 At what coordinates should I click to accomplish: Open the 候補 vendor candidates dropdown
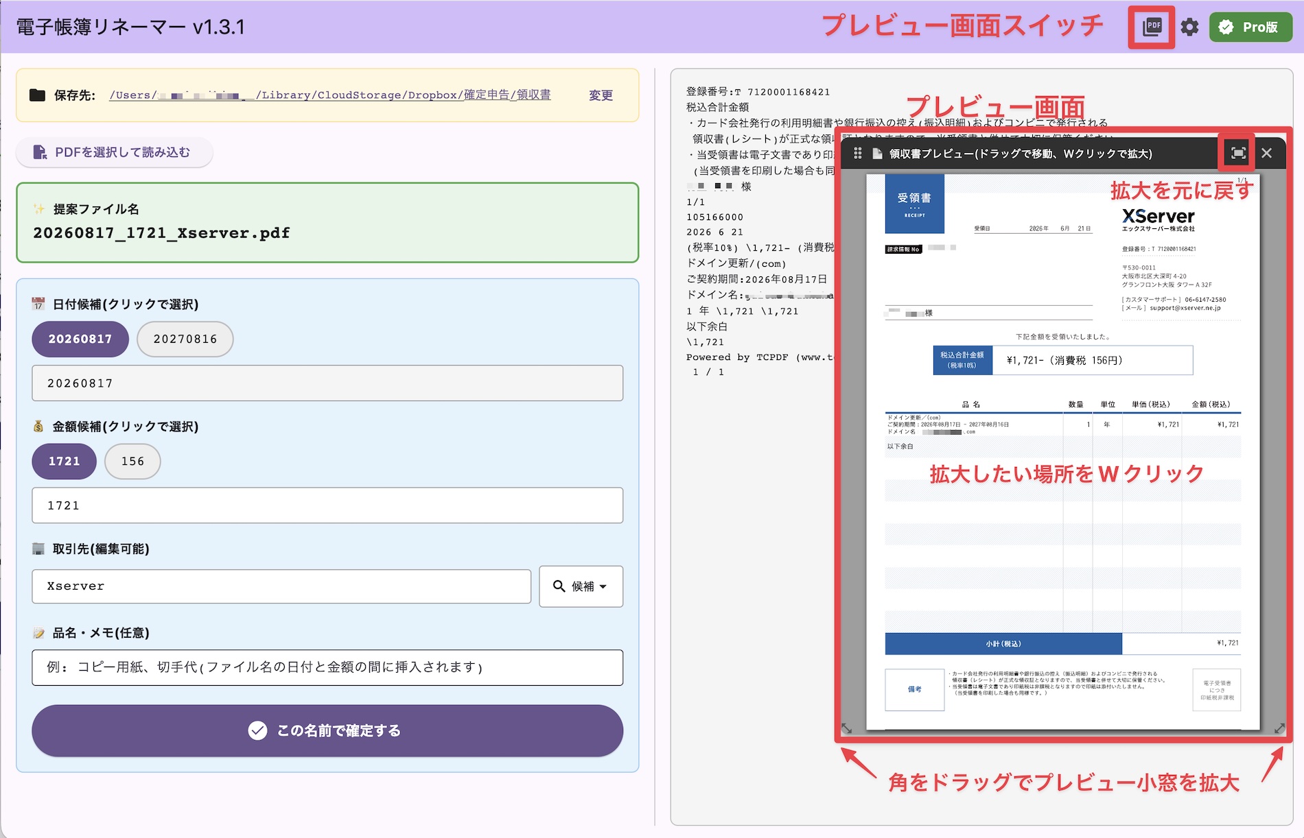[x=581, y=586]
